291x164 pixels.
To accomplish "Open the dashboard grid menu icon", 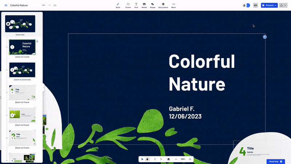I will (6, 5).
